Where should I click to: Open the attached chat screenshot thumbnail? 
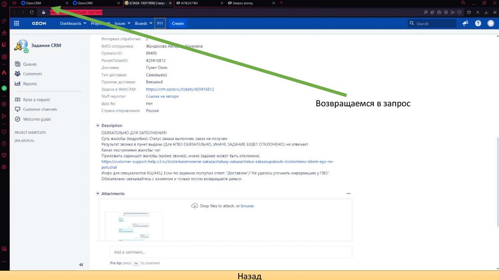click(134, 226)
